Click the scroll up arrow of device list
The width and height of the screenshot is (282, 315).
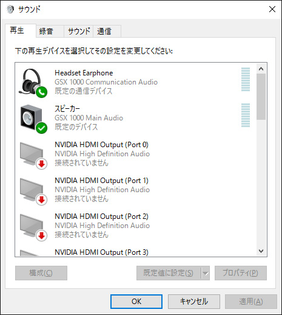(x=261, y=69)
